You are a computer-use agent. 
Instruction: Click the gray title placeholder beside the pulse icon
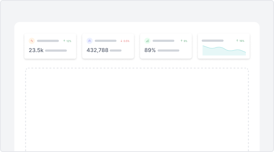tap(48, 41)
